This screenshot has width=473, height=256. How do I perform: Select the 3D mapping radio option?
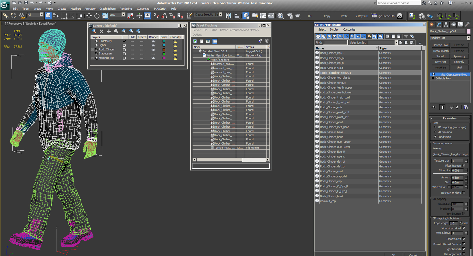(435, 132)
